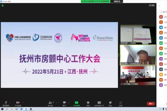The width and height of the screenshot is (167, 111).
Task: Collapse the participants panel chevron
Action: click(159, 6)
